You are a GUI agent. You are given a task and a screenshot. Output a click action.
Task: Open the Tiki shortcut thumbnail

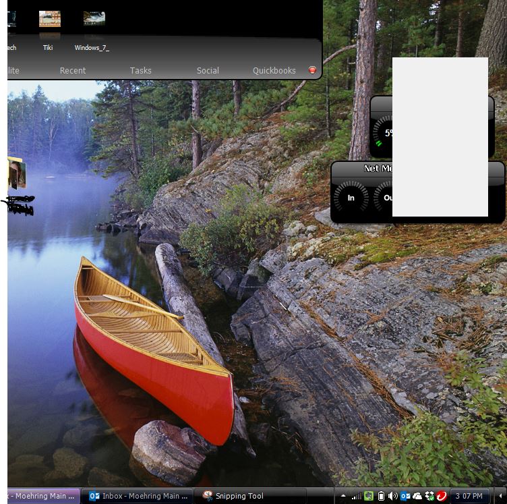(x=49, y=20)
